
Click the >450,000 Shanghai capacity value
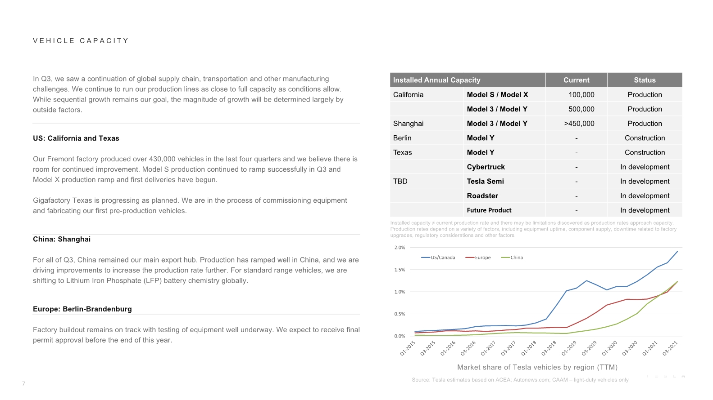pos(579,124)
